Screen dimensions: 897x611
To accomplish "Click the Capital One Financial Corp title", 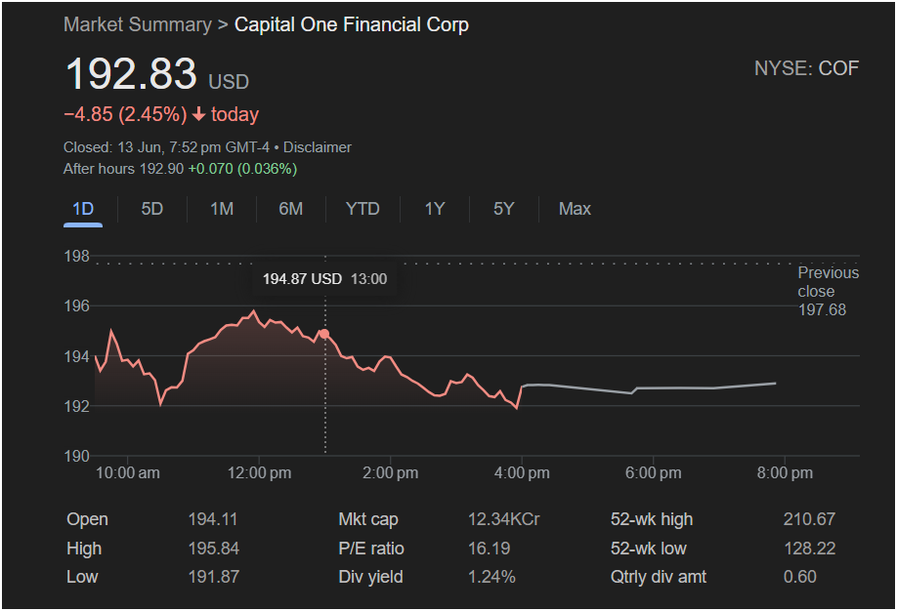I will pyautogui.click(x=351, y=24).
